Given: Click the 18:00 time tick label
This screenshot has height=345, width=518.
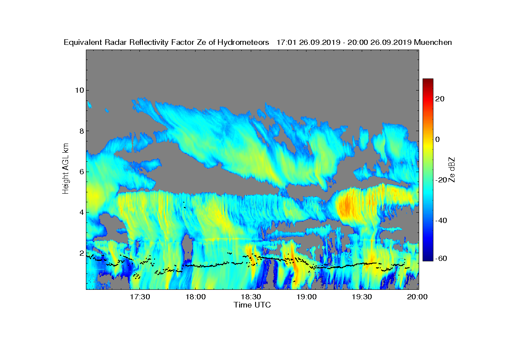Looking at the screenshot, I should (195, 297).
